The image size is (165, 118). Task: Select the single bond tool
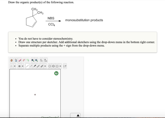click(x=27, y=66)
